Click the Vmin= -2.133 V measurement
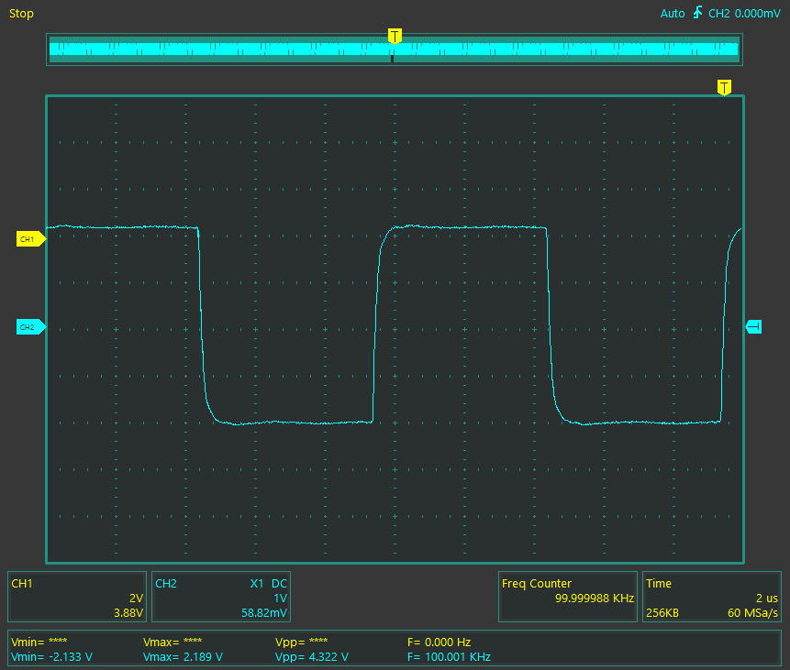 coord(52,657)
